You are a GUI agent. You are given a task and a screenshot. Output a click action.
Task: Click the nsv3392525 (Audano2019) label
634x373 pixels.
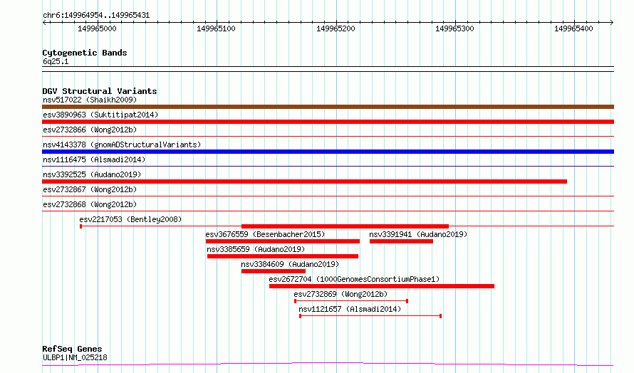pyautogui.click(x=92, y=174)
